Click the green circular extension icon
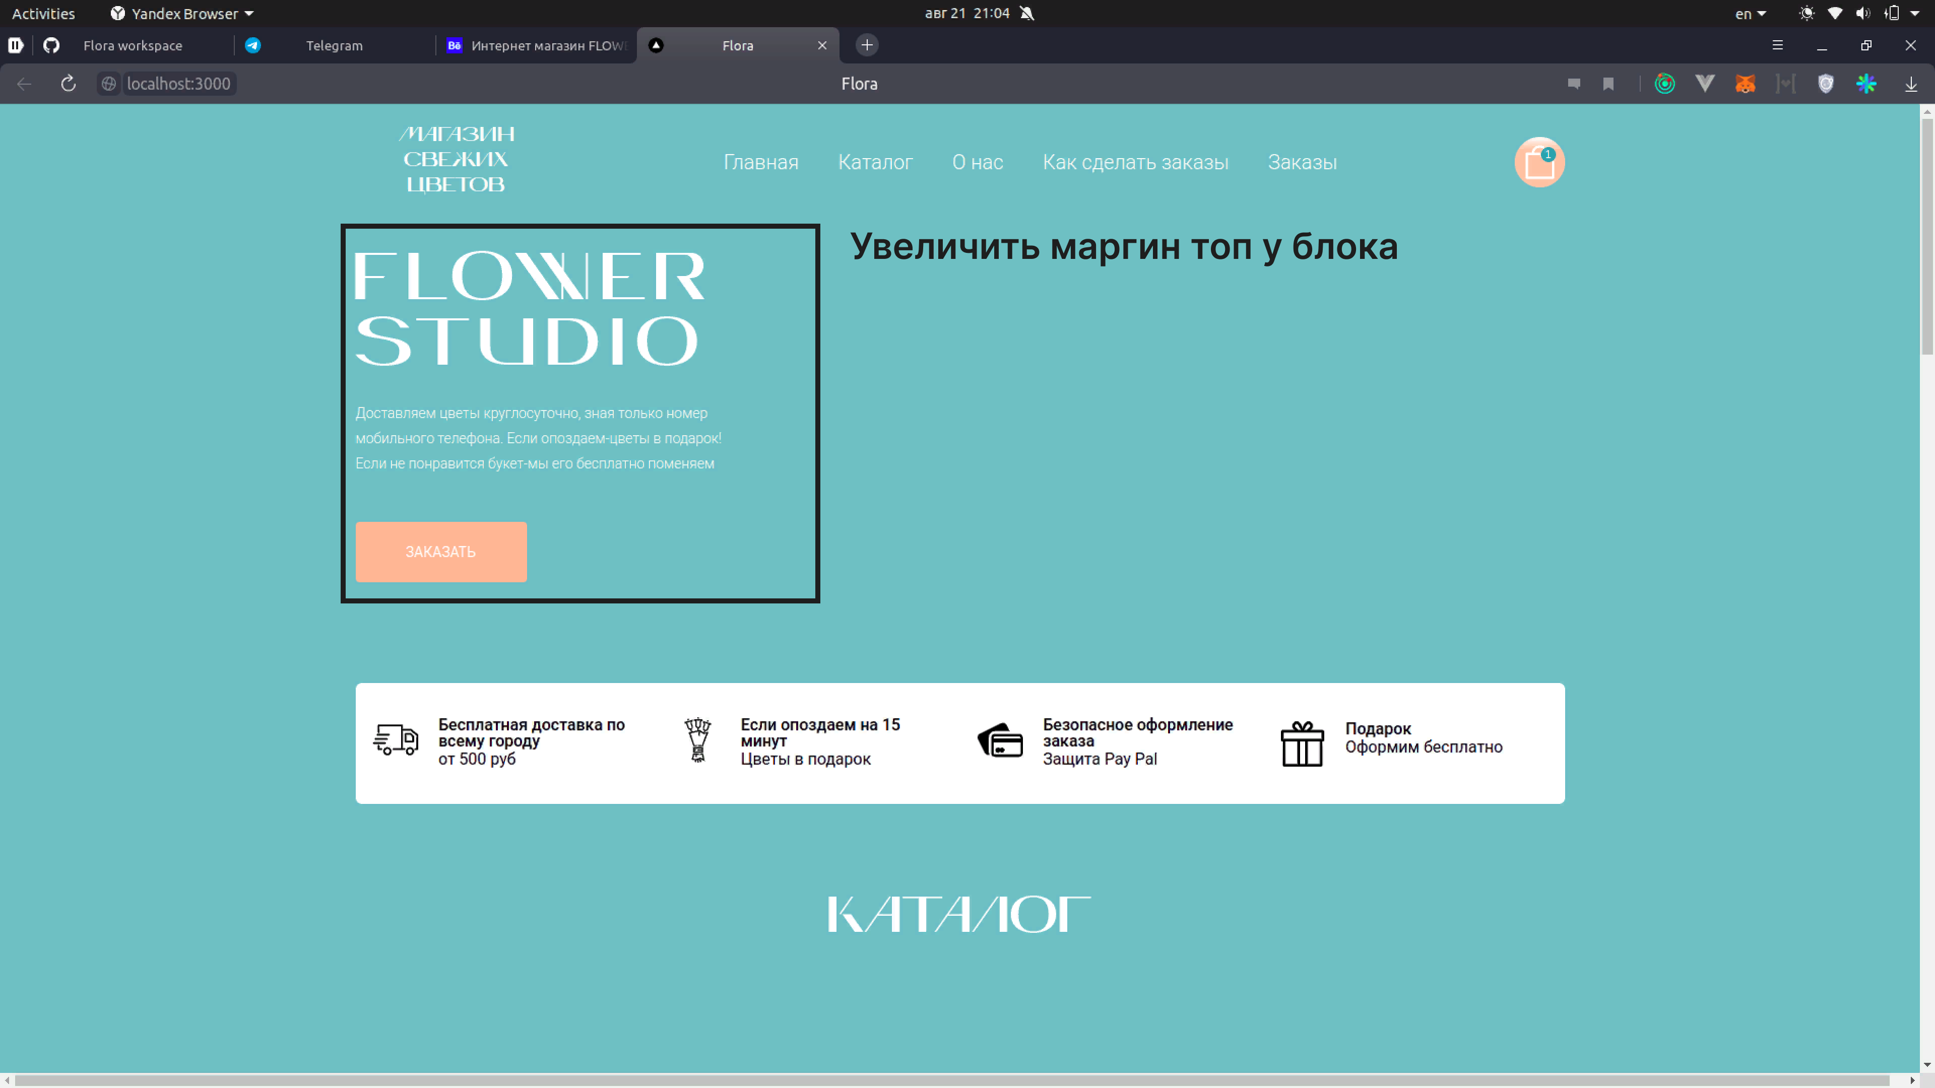1935x1088 pixels. 1664,83
